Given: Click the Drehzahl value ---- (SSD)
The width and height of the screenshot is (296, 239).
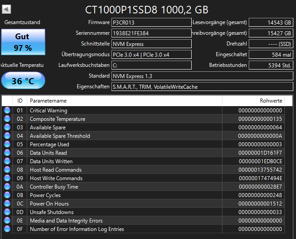Looking at the screenshot, I should [271, 44].
